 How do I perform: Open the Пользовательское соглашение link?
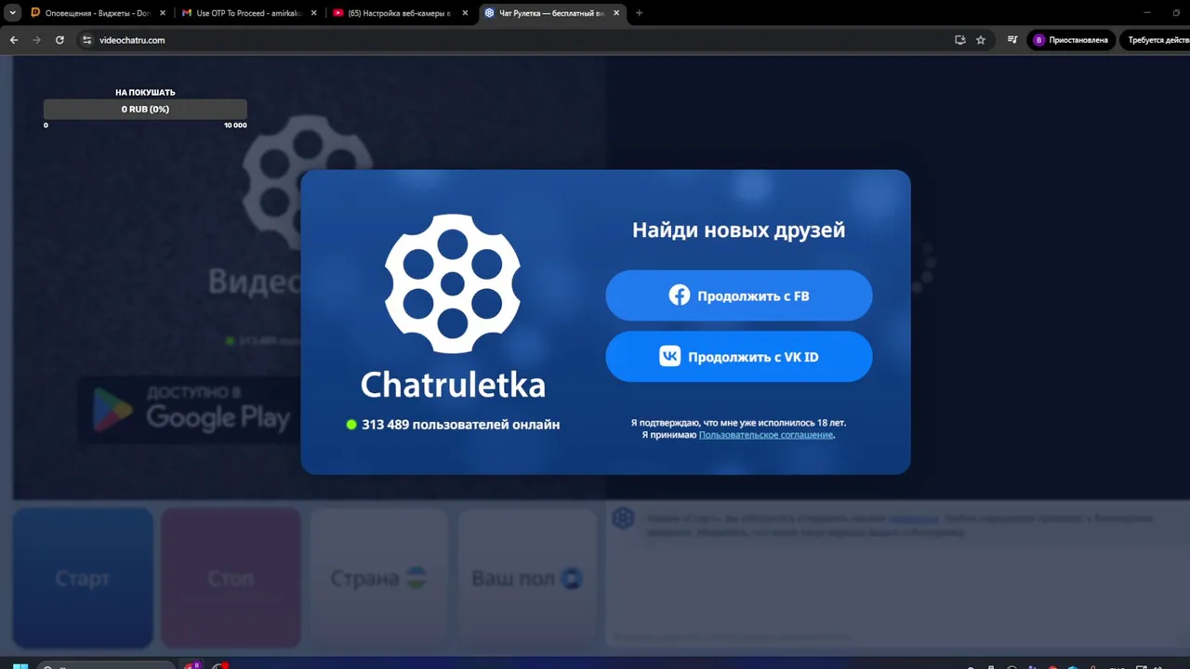766,435
